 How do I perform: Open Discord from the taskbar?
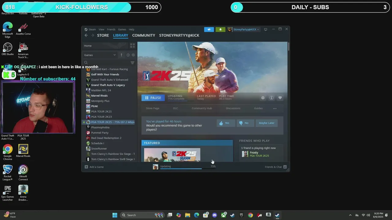pos(214,215)
